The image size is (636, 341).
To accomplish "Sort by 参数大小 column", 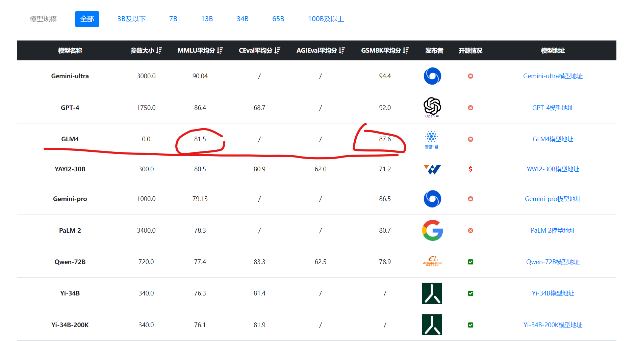I will click(159, 50).
